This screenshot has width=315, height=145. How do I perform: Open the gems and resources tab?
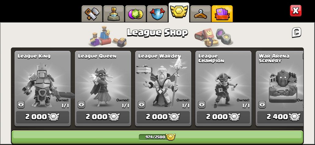[x=135, y=14]
